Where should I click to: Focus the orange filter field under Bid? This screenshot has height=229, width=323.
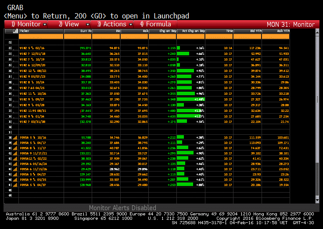click(x=106, y=37)
